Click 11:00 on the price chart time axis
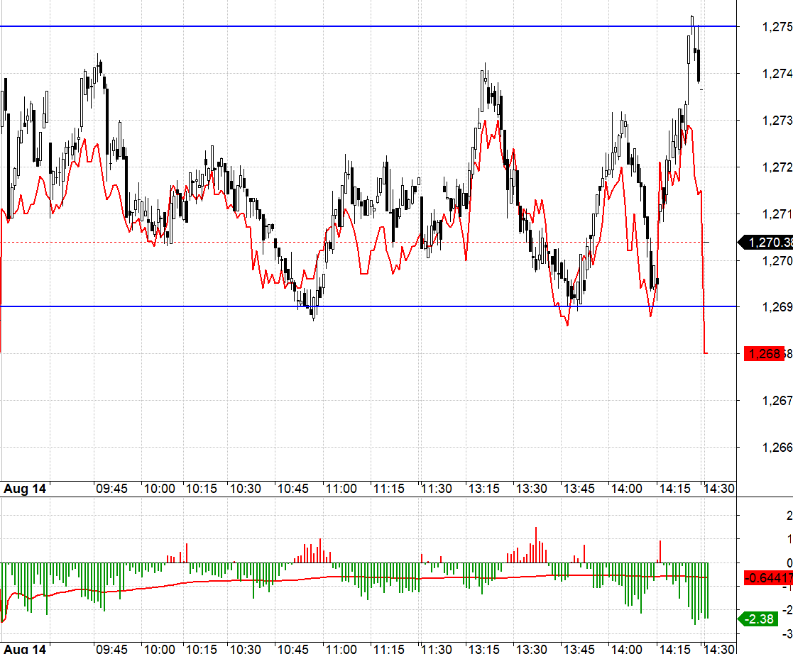This screenshot has width=793, height=654. click(341, 489)
